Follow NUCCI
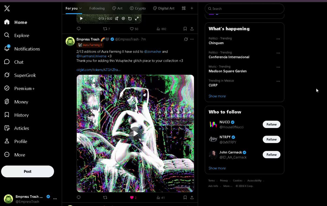The image size is (327, 206). pos(271,124)
